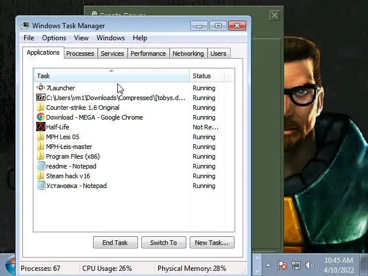Show hidden tray icons arrow

click(x=269, y=266)
